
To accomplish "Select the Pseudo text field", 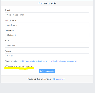I will [x=47, y=56].
